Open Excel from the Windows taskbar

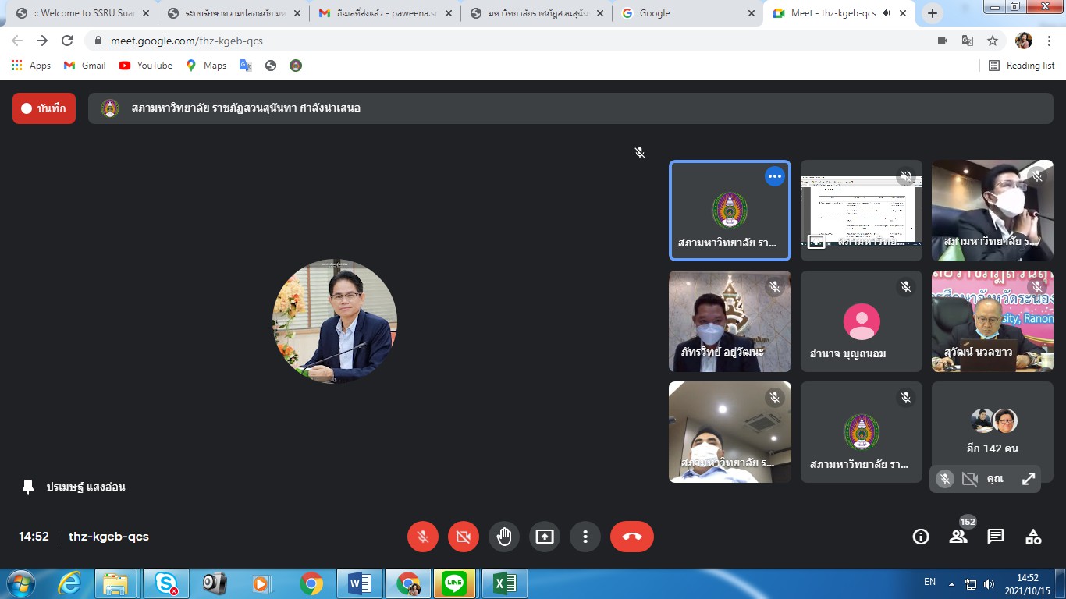tap(504, 583)
